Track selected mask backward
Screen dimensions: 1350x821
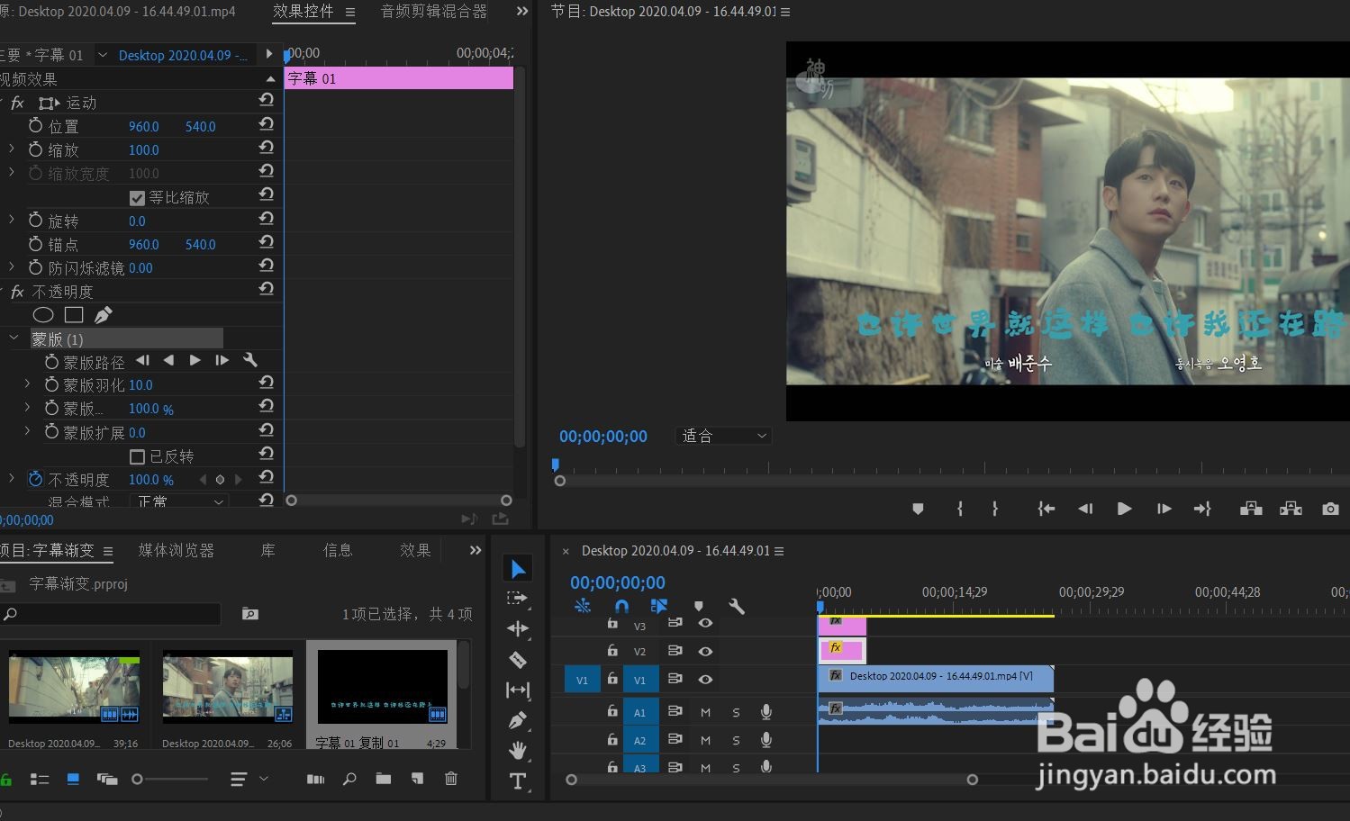[x=168, y=360]
